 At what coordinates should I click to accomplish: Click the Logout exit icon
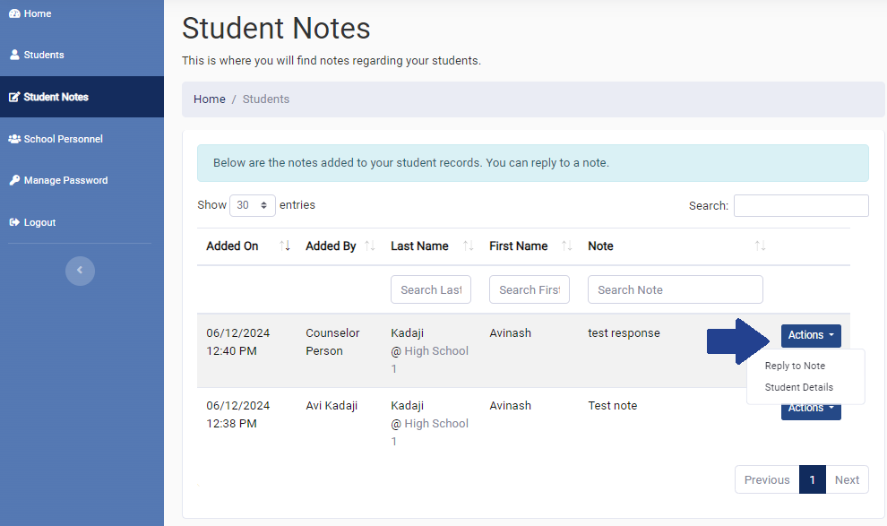coord(14,222)
